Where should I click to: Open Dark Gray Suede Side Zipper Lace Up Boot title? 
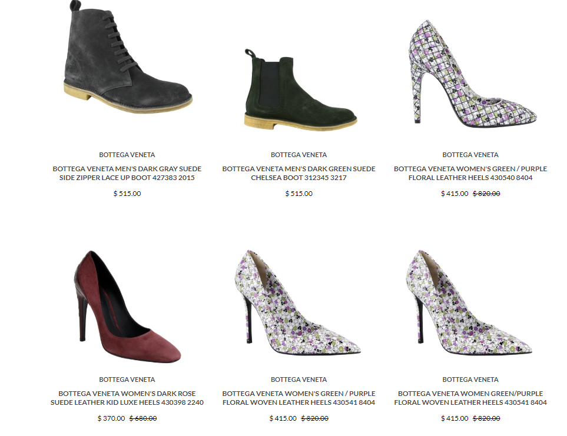click(x=127, y=173)
